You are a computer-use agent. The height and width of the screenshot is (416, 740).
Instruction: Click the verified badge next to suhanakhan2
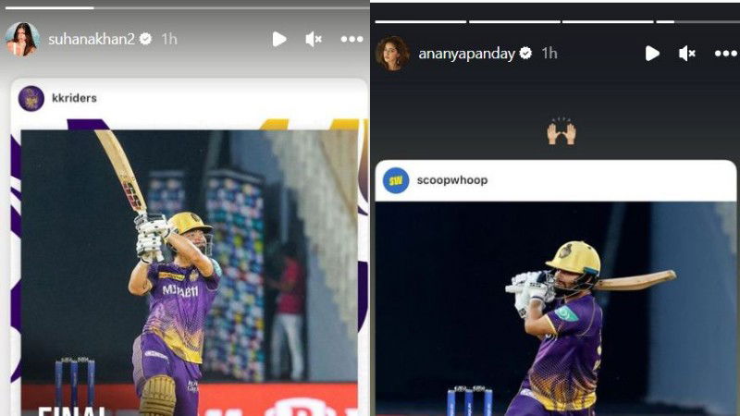[x=146, y=39]
